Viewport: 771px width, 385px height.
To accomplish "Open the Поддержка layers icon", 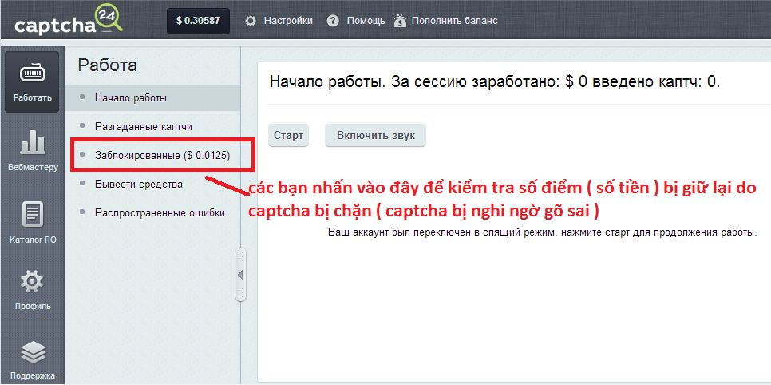I will pos(33,352).
